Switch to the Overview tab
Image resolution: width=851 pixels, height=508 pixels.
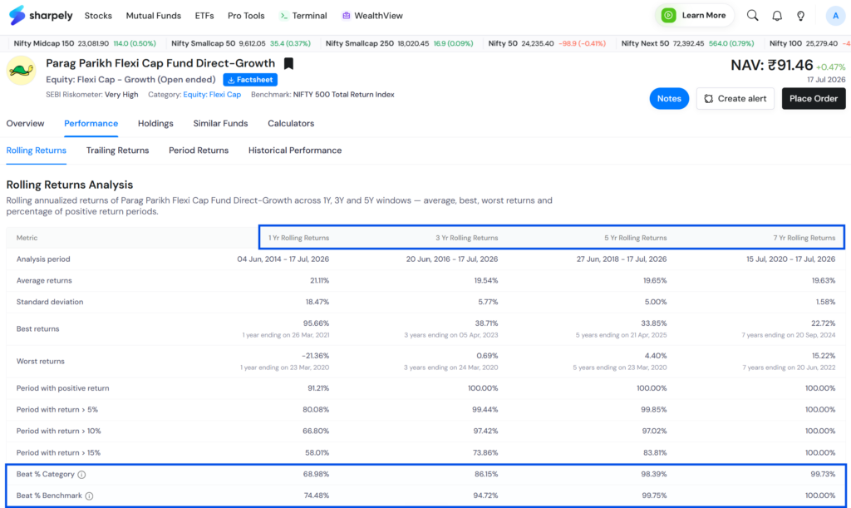(26, 123)
